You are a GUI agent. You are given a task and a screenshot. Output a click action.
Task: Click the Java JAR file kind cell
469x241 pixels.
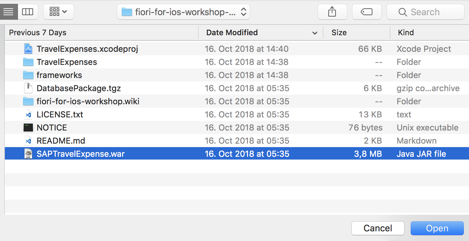coord(421,154)
